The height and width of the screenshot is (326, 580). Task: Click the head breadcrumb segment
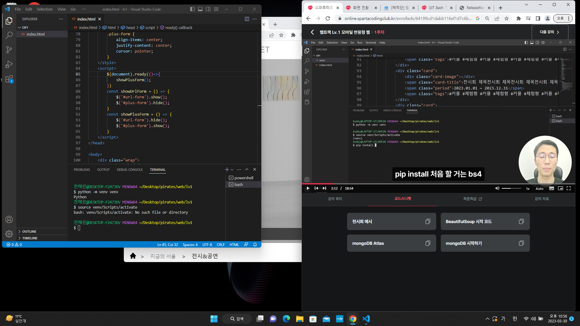[x=128, y=27]
